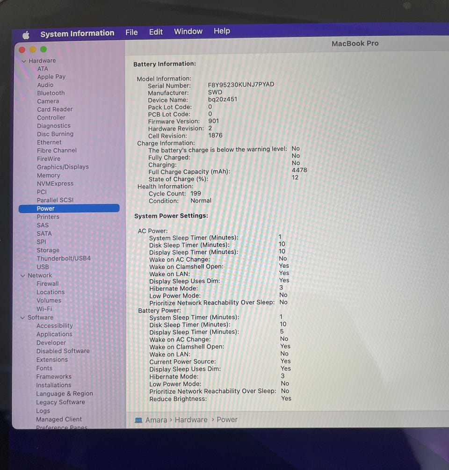Select Applications under Software

tap(54, 334)
